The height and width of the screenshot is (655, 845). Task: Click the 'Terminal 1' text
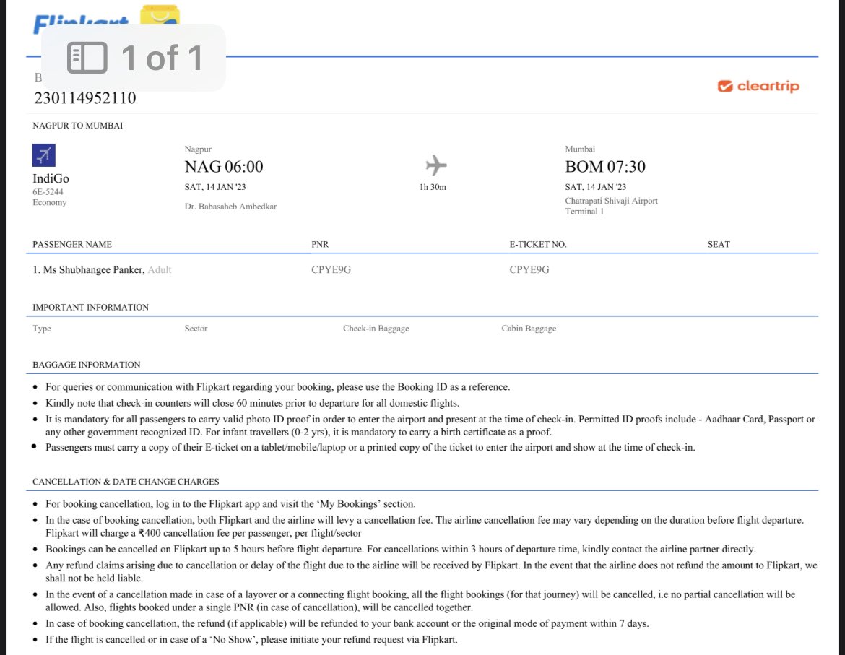pos(584,211)
